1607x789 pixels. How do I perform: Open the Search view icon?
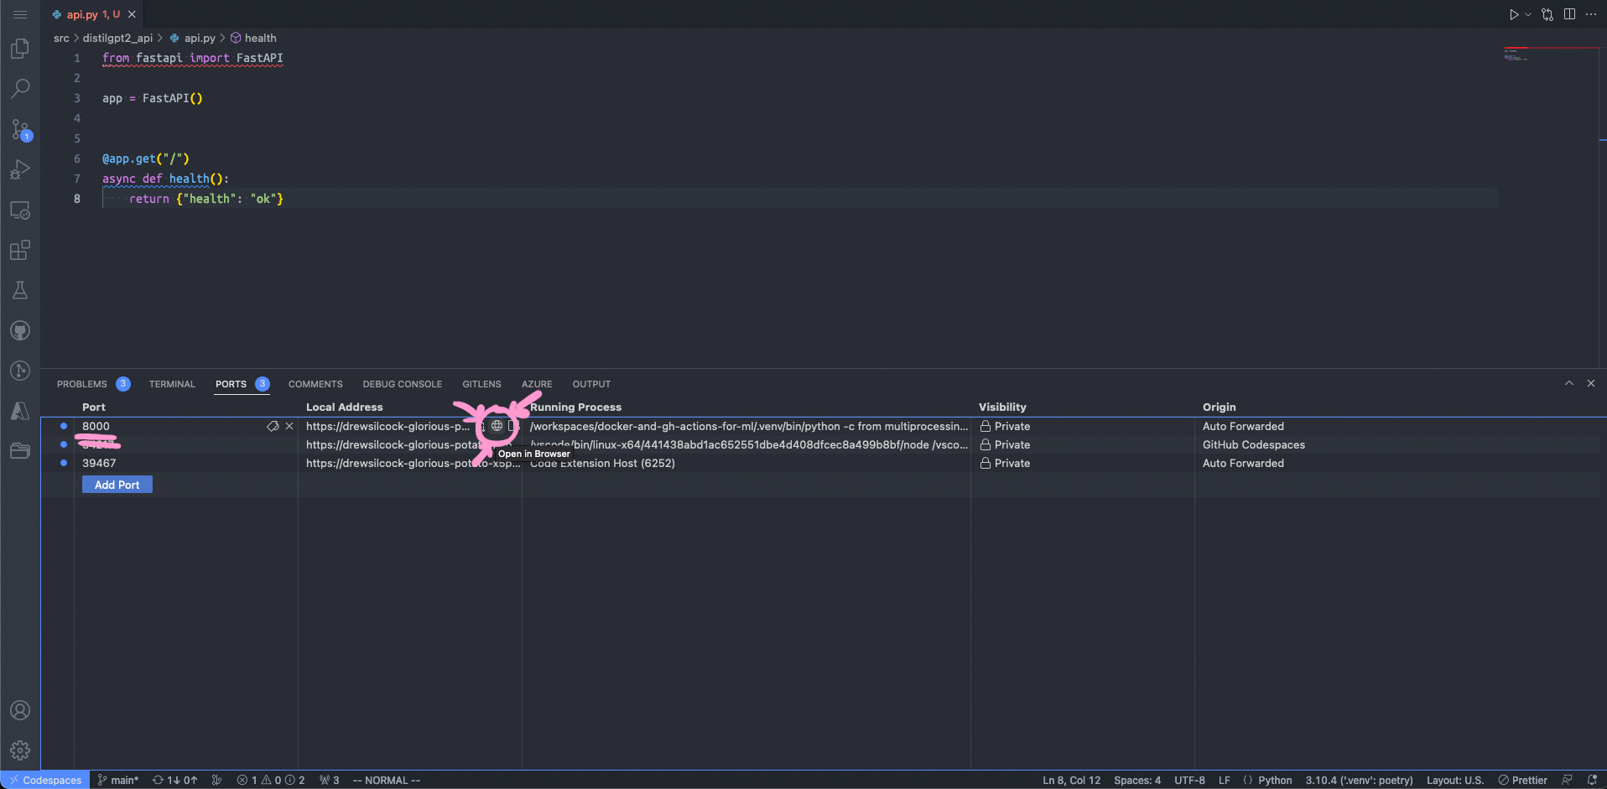click(20, 88)
